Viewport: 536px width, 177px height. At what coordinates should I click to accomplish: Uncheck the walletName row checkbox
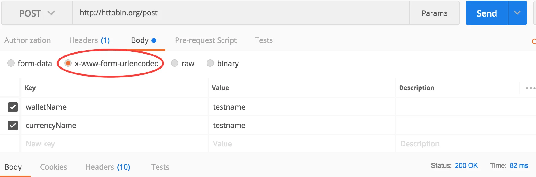pos(13,107)
